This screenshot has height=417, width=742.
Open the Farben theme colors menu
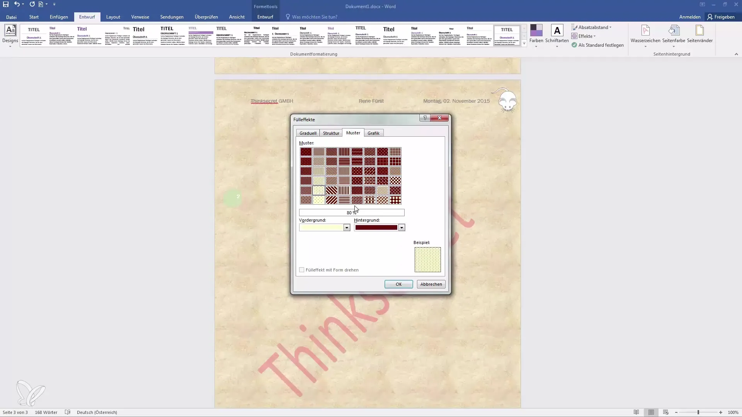tap(536, 36)
